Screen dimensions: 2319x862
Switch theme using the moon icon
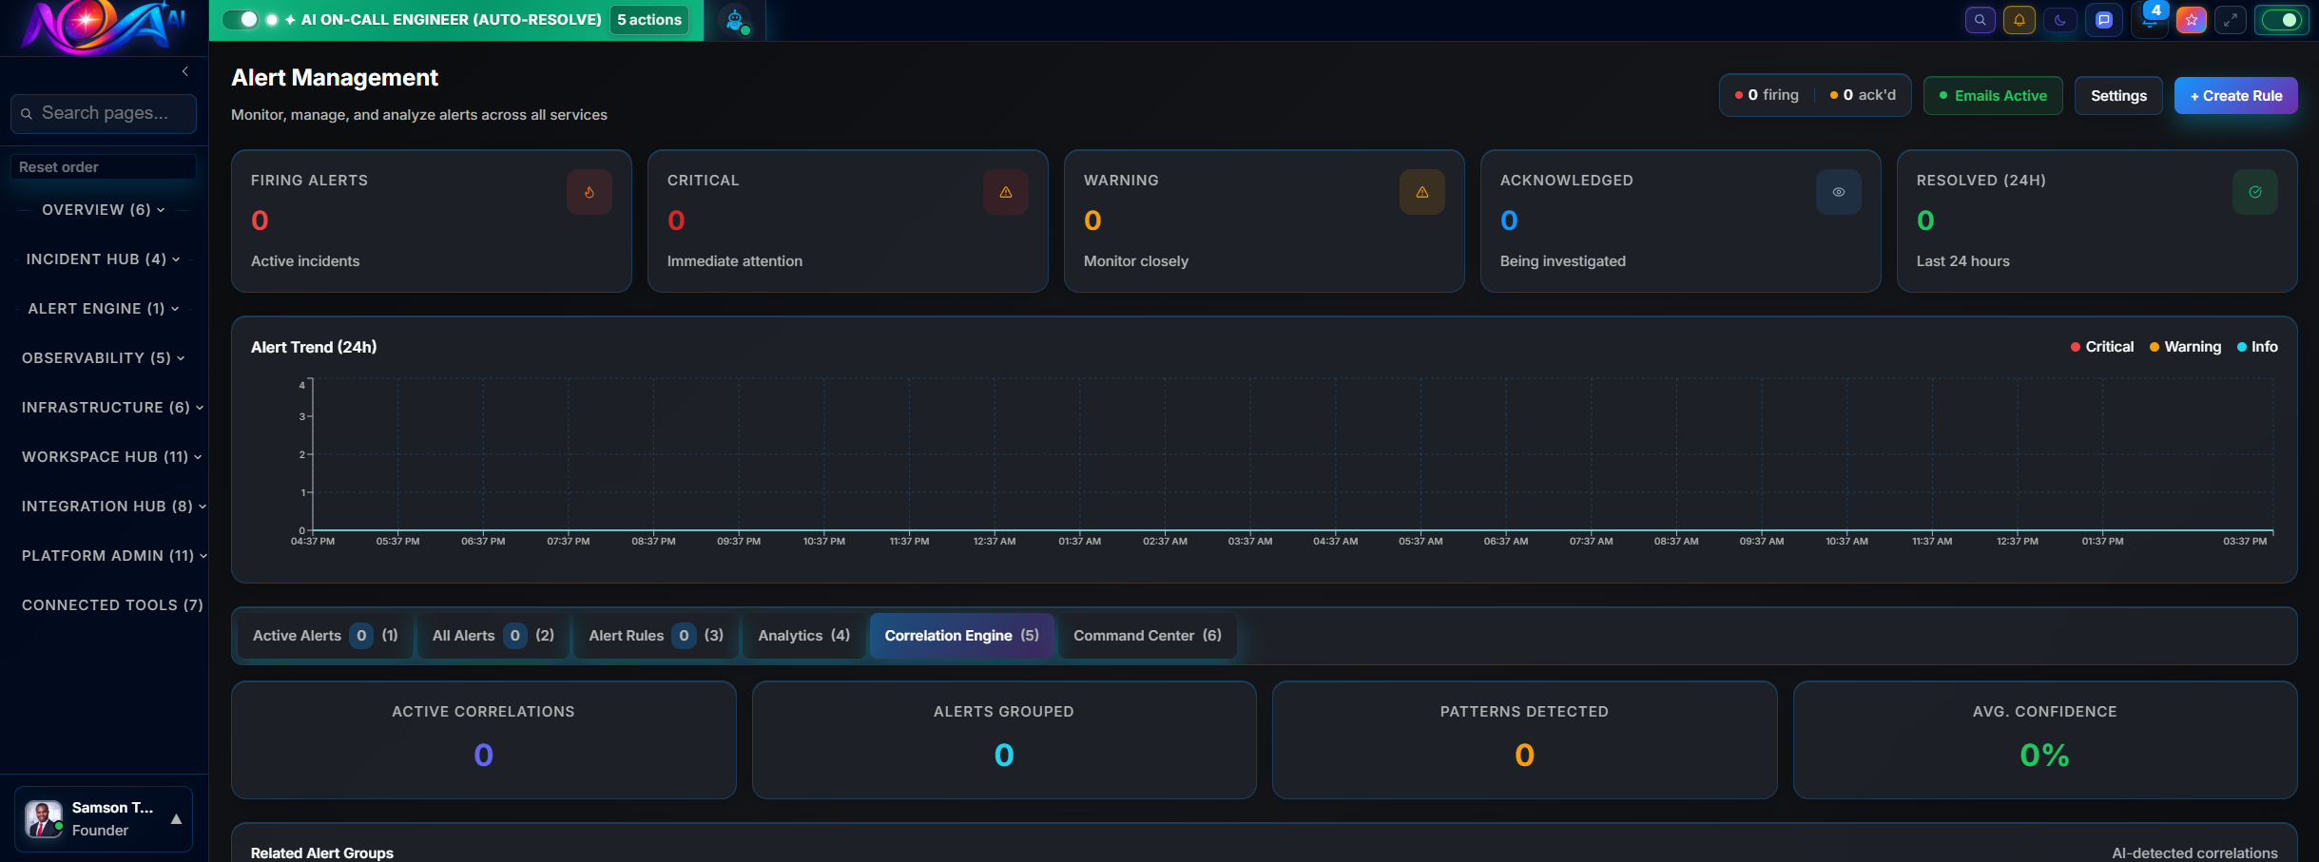tap(2060, 19)
